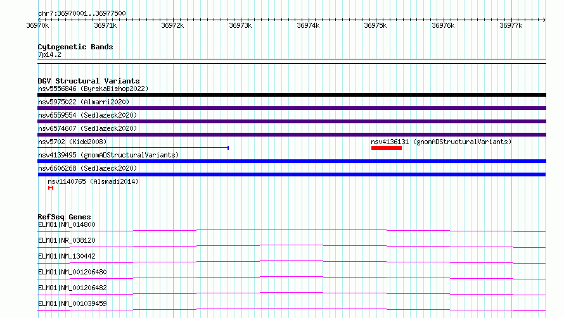Select the RefSeq Genes track title
564x318 pixels.
pos(64,217)
